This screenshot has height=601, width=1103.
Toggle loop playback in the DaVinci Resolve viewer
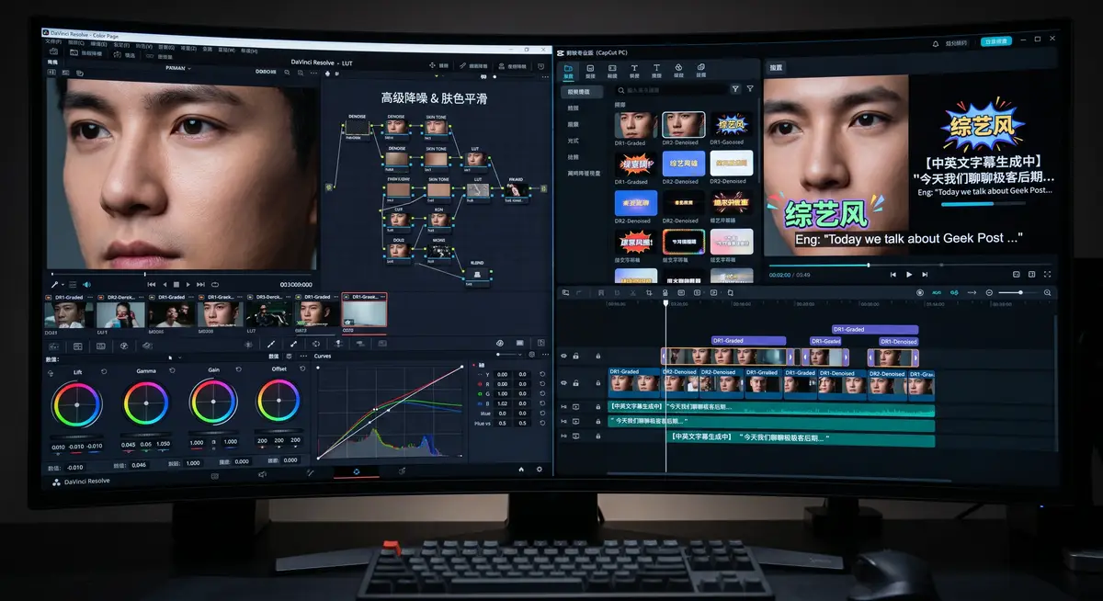[x=214, y=284]
